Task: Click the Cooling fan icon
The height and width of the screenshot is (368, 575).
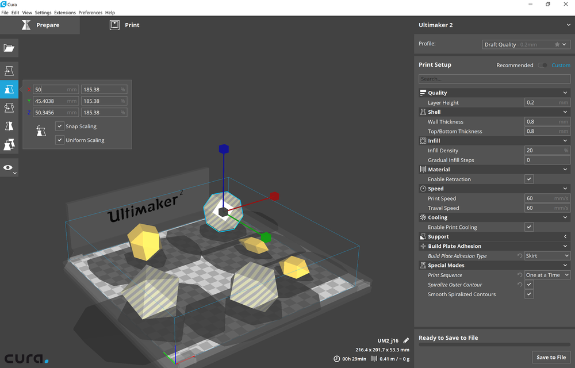Action: (423, 217)
